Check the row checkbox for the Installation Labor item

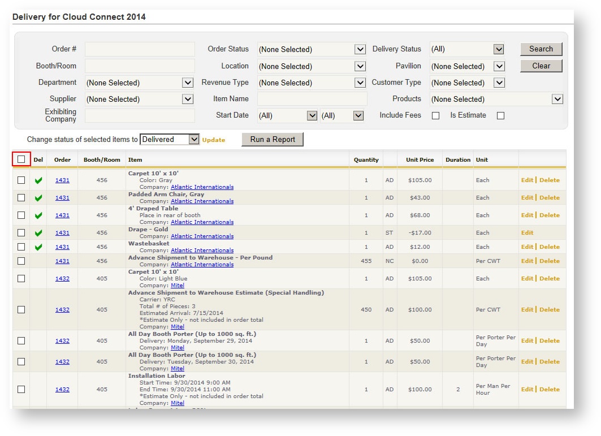click(x=21, y=389)
